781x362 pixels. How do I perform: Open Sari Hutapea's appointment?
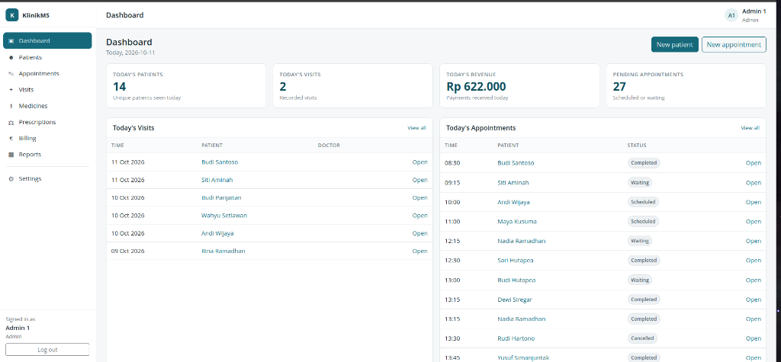coord(753,261)
